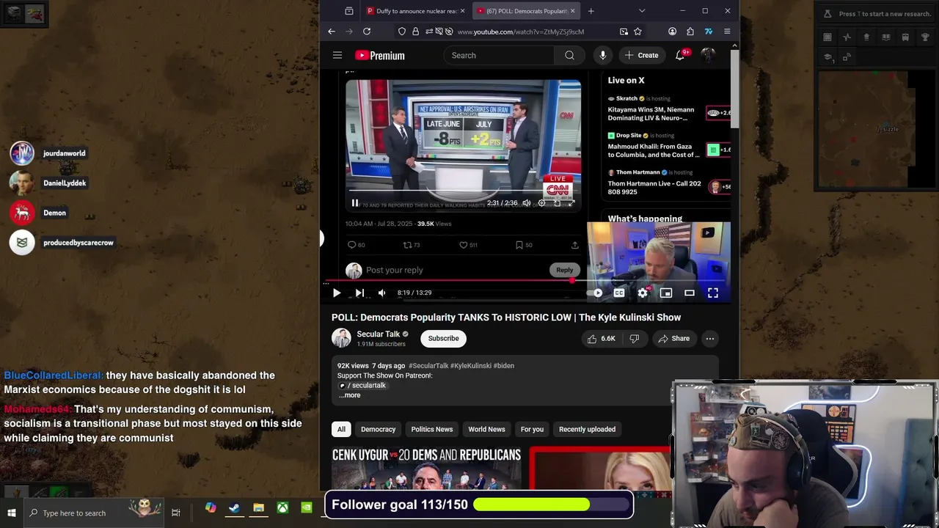The height and width of the screenshot is (528, 939).
Task: Open the YouTube guide hamburger menu
Action: click(337, 55)
